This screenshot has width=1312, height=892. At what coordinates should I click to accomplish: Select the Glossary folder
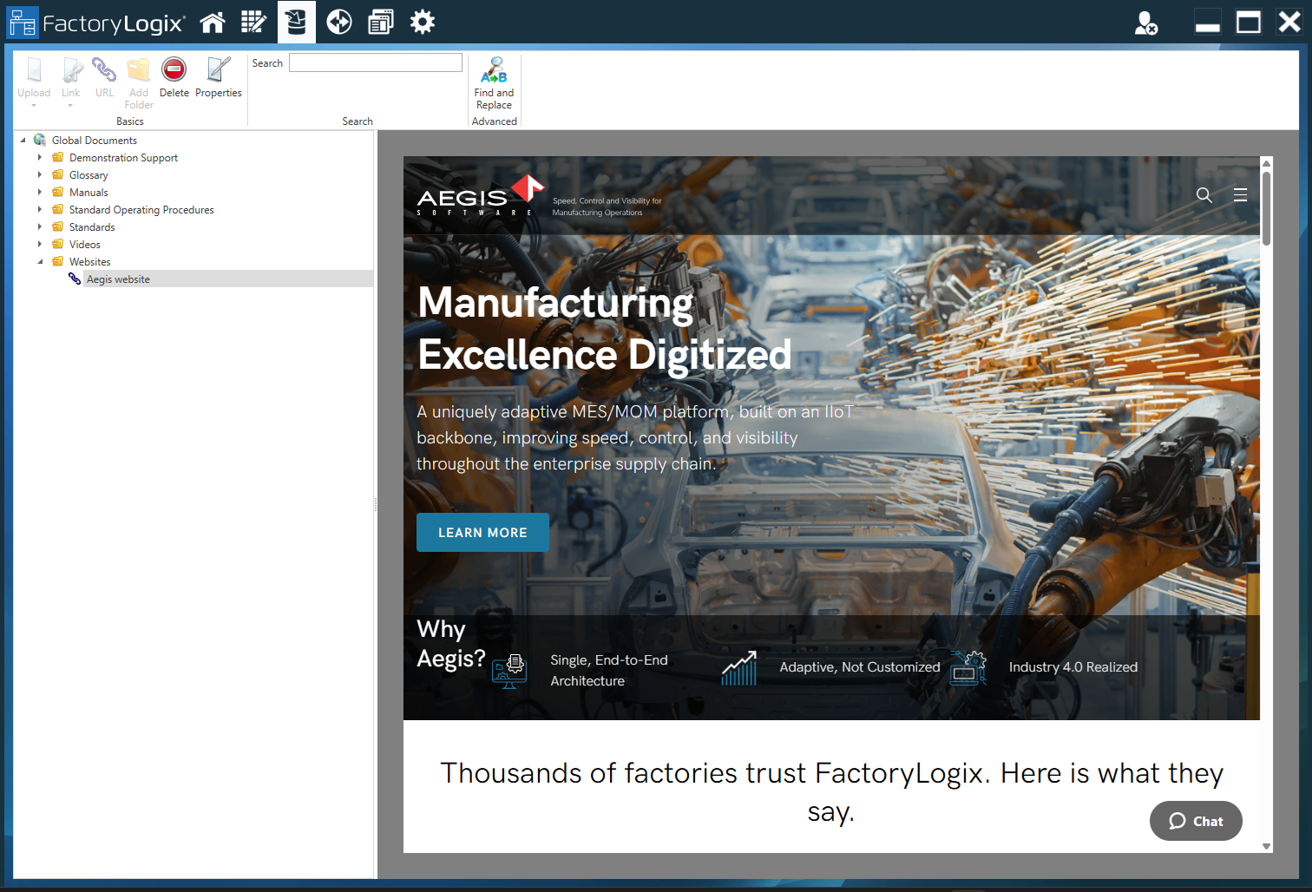[x=89, y=174]
